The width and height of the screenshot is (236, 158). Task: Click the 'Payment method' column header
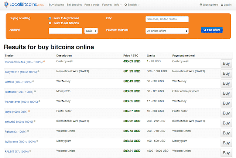click(x=183, y=56)
